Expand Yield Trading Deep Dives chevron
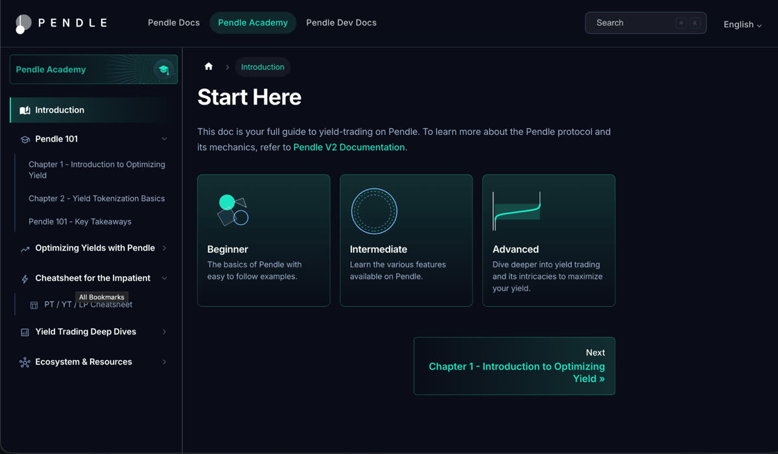This screenshot has width=778, height=454. tap(164, 331)
